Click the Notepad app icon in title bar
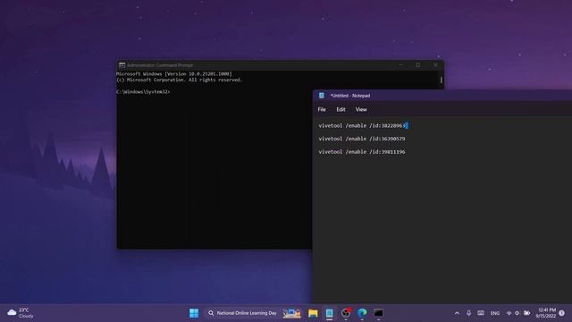Viewport: 572px width, 322px height. click(322, 96)
